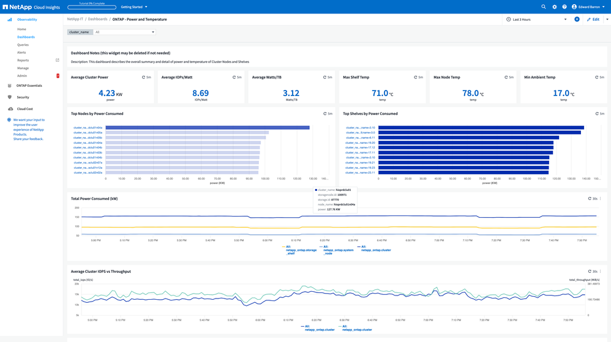The height and width of the screenshot is (342, 611).
Task: Click the help question mark icon
Action: tap(564, 7)
